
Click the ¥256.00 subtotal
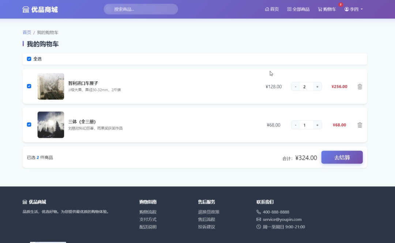[x=339, y=86]
